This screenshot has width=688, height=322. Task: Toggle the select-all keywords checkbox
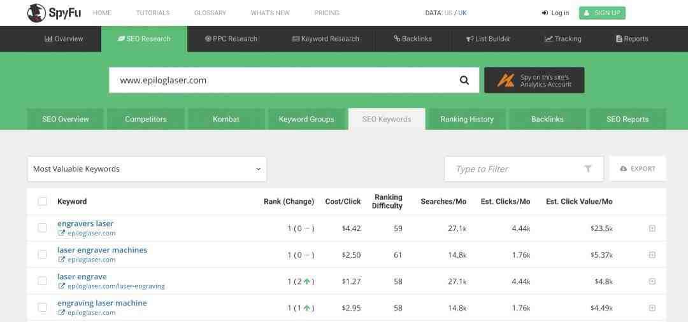tap(42, 202)
